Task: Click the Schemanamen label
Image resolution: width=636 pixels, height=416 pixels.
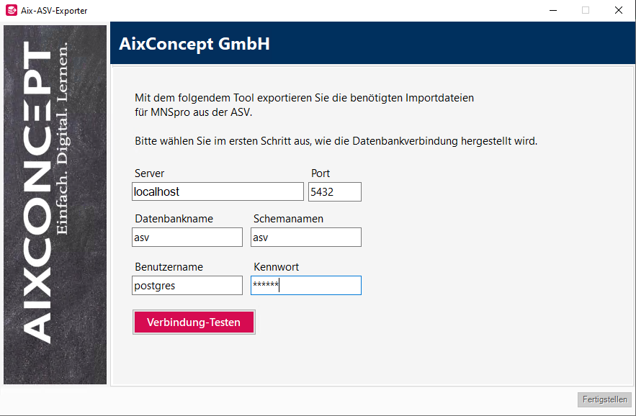Action: point(288,219)
